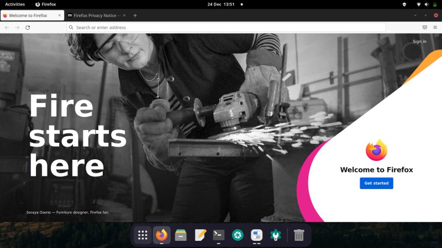
Task: Launch the Text Editor from the dock
Action: [x=201, y=235]
